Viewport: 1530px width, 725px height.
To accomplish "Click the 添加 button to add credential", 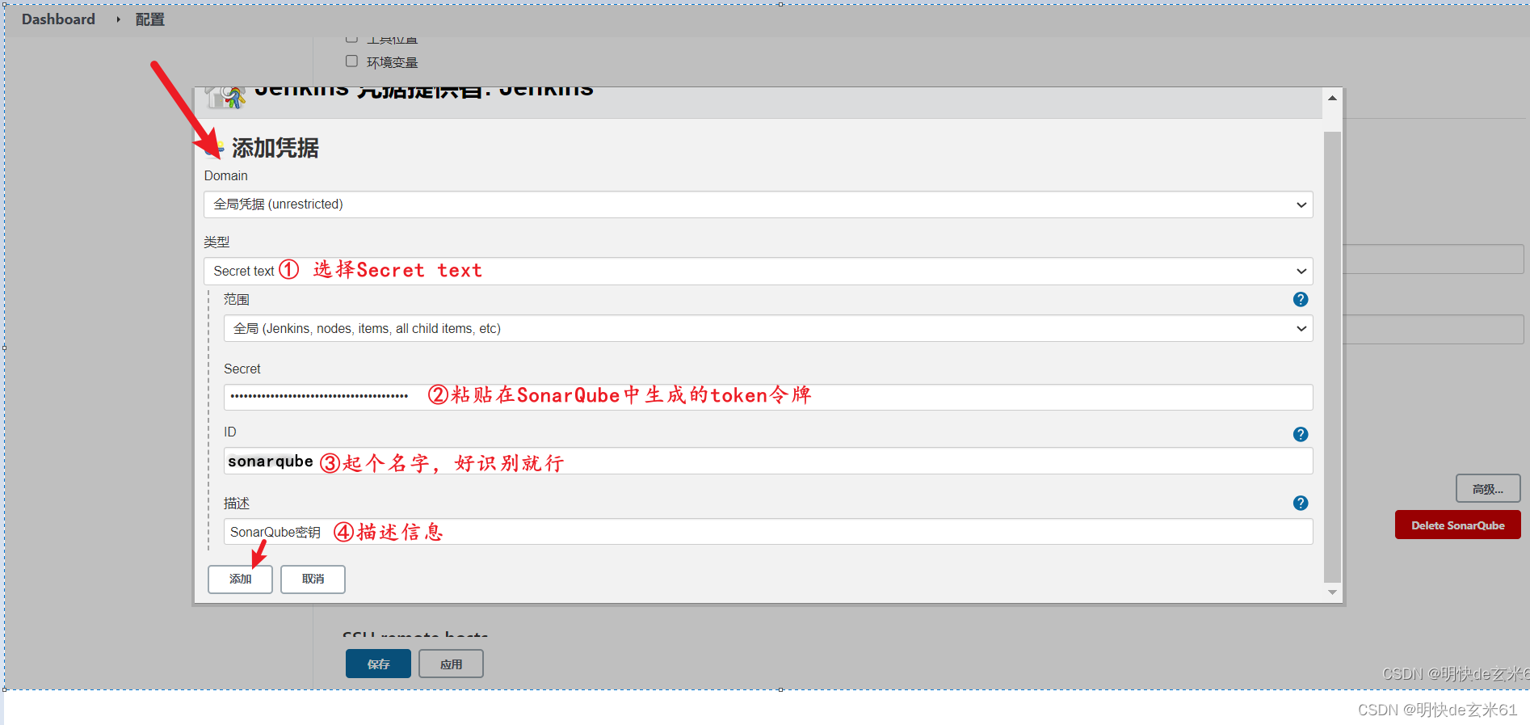I will [x=240, y=580].
